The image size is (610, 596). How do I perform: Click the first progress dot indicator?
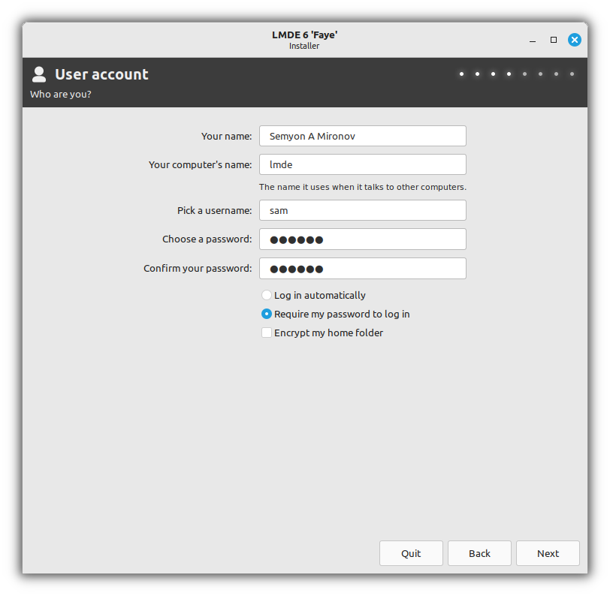point(461,74)
